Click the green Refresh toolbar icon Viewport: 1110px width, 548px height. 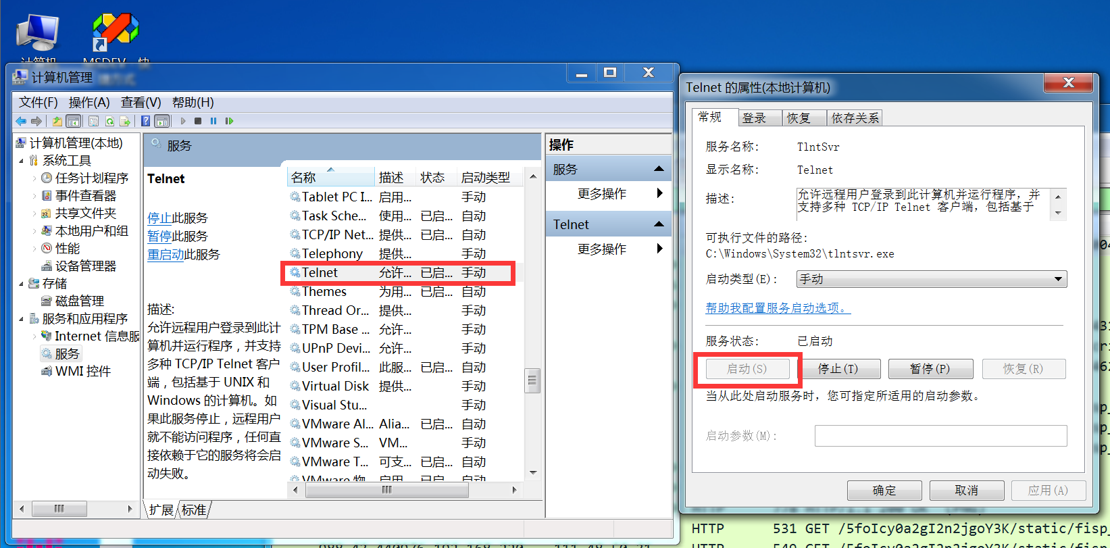[x=109, y=121]
